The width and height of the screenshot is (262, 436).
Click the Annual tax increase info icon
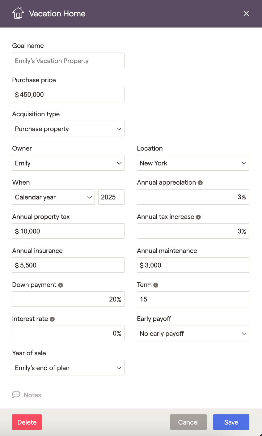198,217
